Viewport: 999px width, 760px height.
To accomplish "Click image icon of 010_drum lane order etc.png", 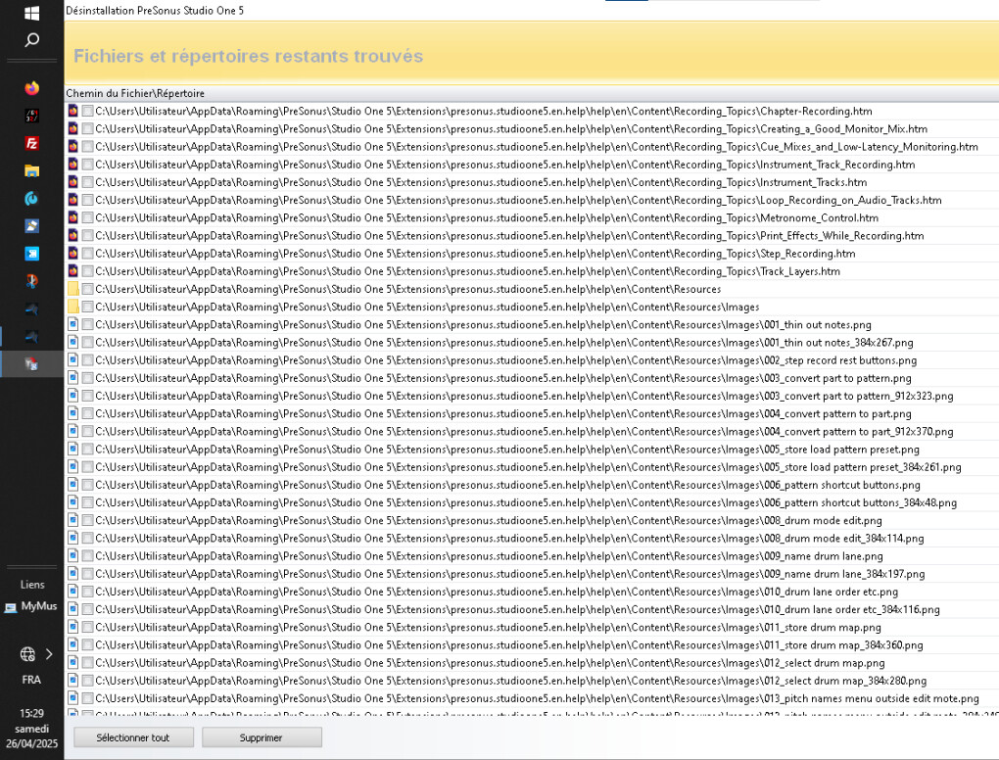I will tap(73, 592).
